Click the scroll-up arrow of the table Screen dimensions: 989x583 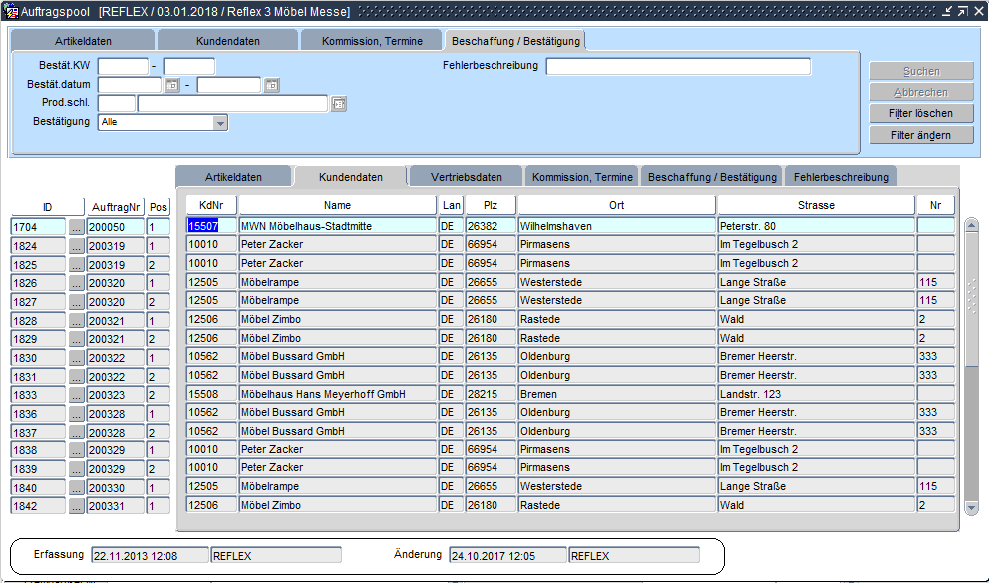[972, 225]
